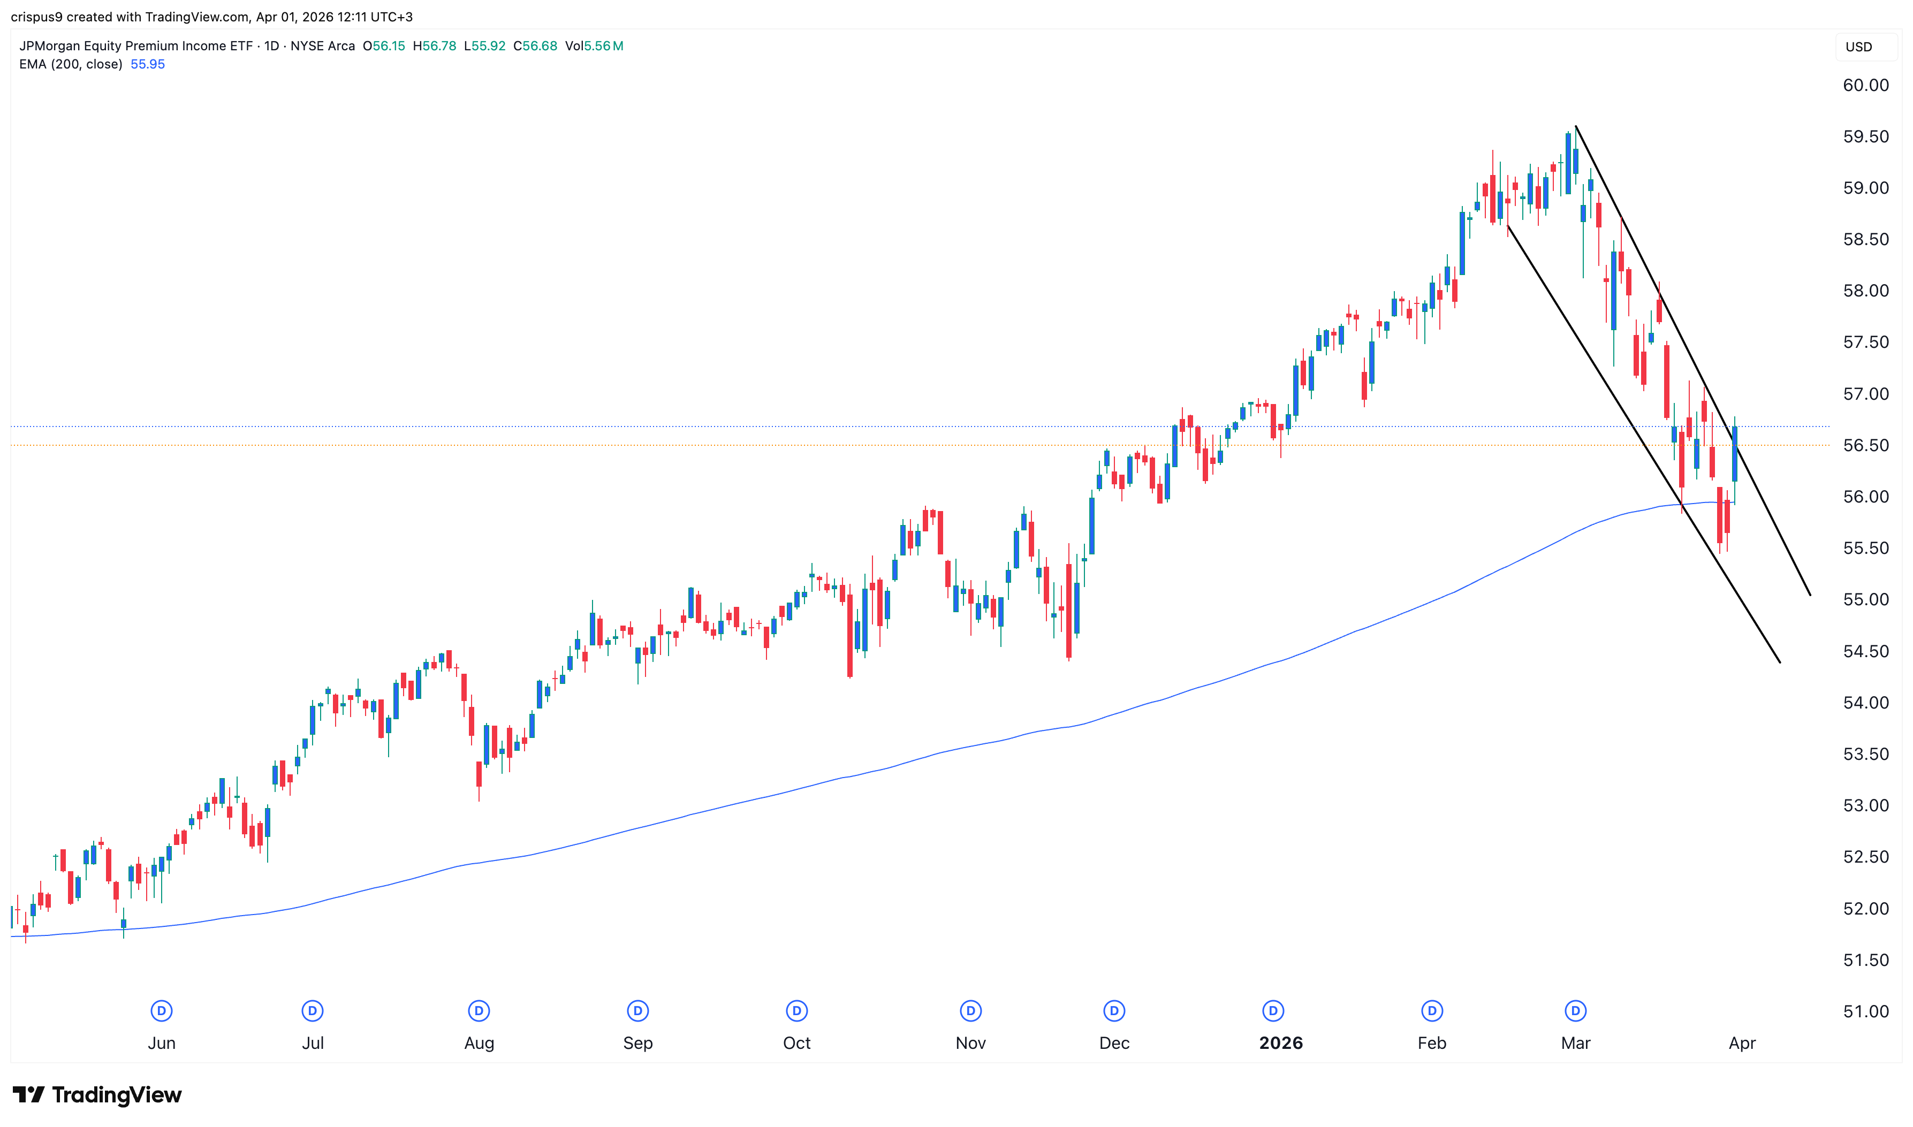Click the dividend marker below Jun
Screen dimensions: 1913x1127
click(x=162, y=1011)
